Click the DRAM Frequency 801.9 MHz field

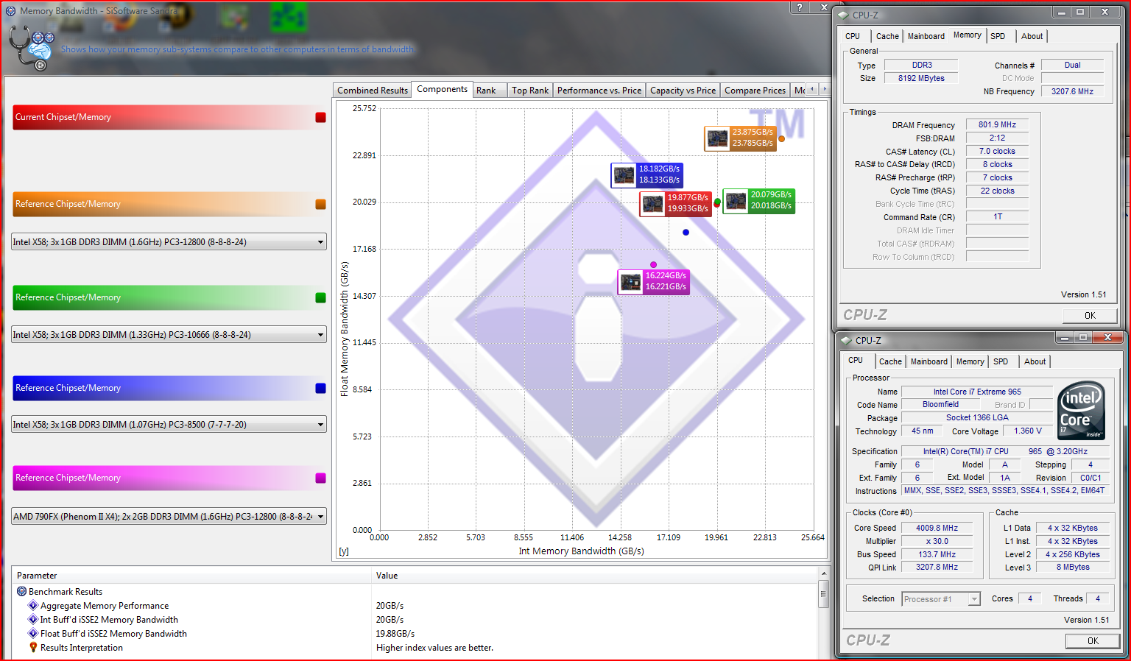click(997, 125)
